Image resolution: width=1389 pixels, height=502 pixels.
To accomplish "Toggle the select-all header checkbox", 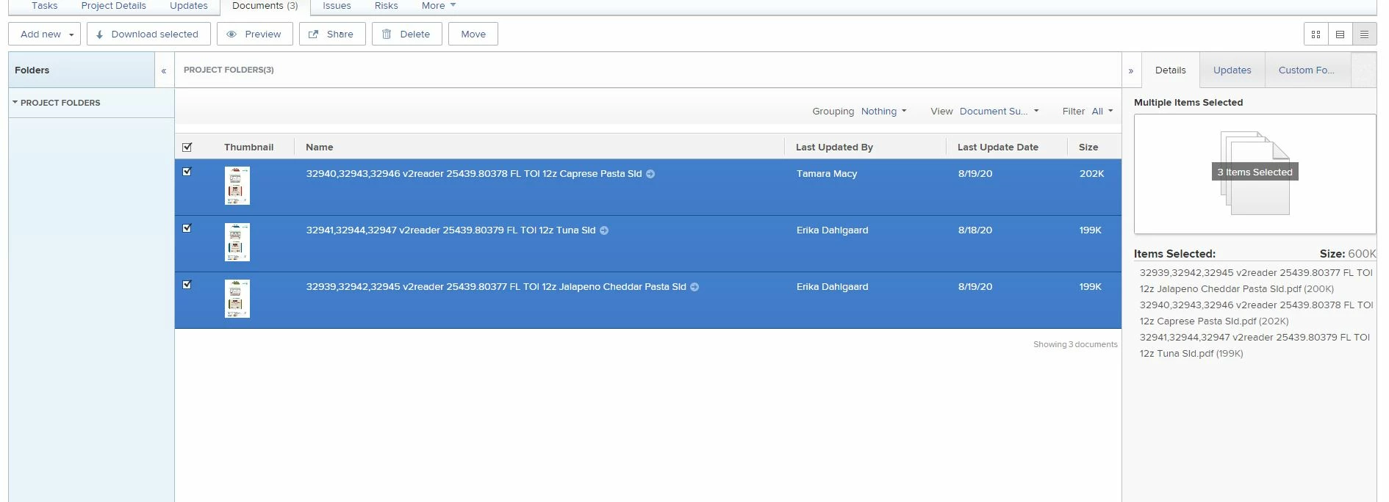I will [x=187, y=147].
